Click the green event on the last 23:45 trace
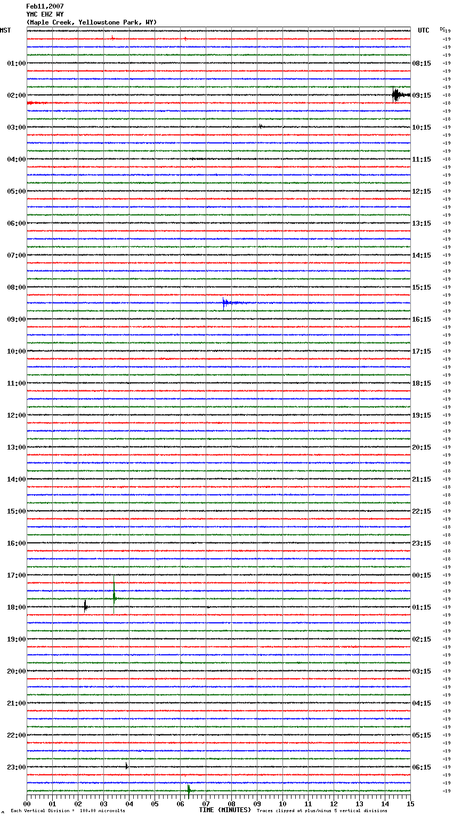Image resolution: width=453 pixels, height=818 pixels. 189,790
